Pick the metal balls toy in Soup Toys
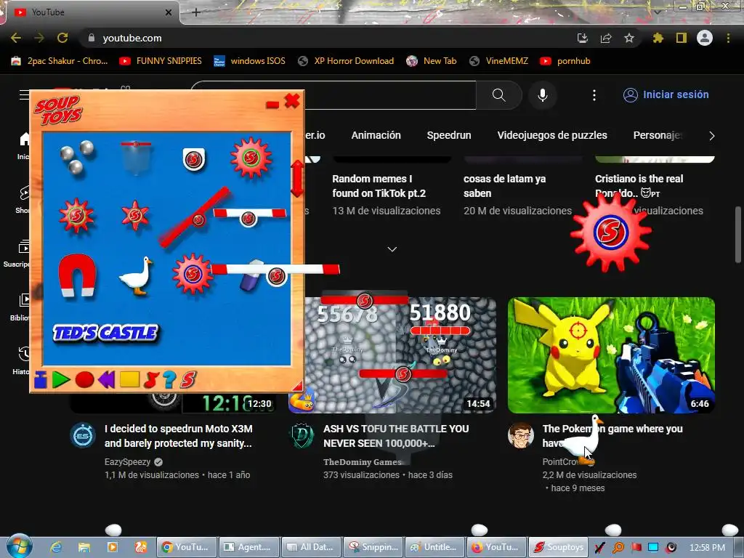Image resolution: width=744 pixels, height=558 pixels. click(76, 157)
